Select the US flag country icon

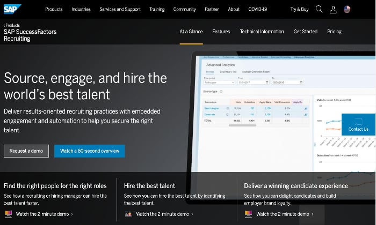click(x=347, y=9)
